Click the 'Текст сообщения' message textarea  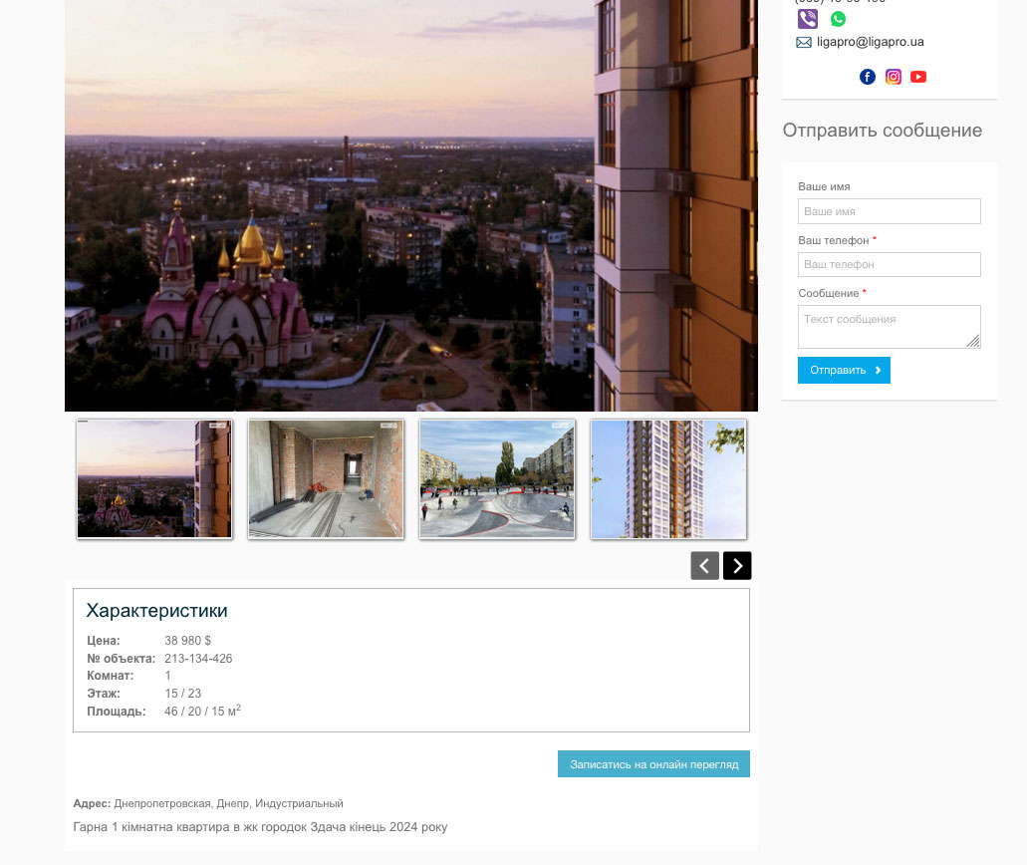tap(889, 326)
